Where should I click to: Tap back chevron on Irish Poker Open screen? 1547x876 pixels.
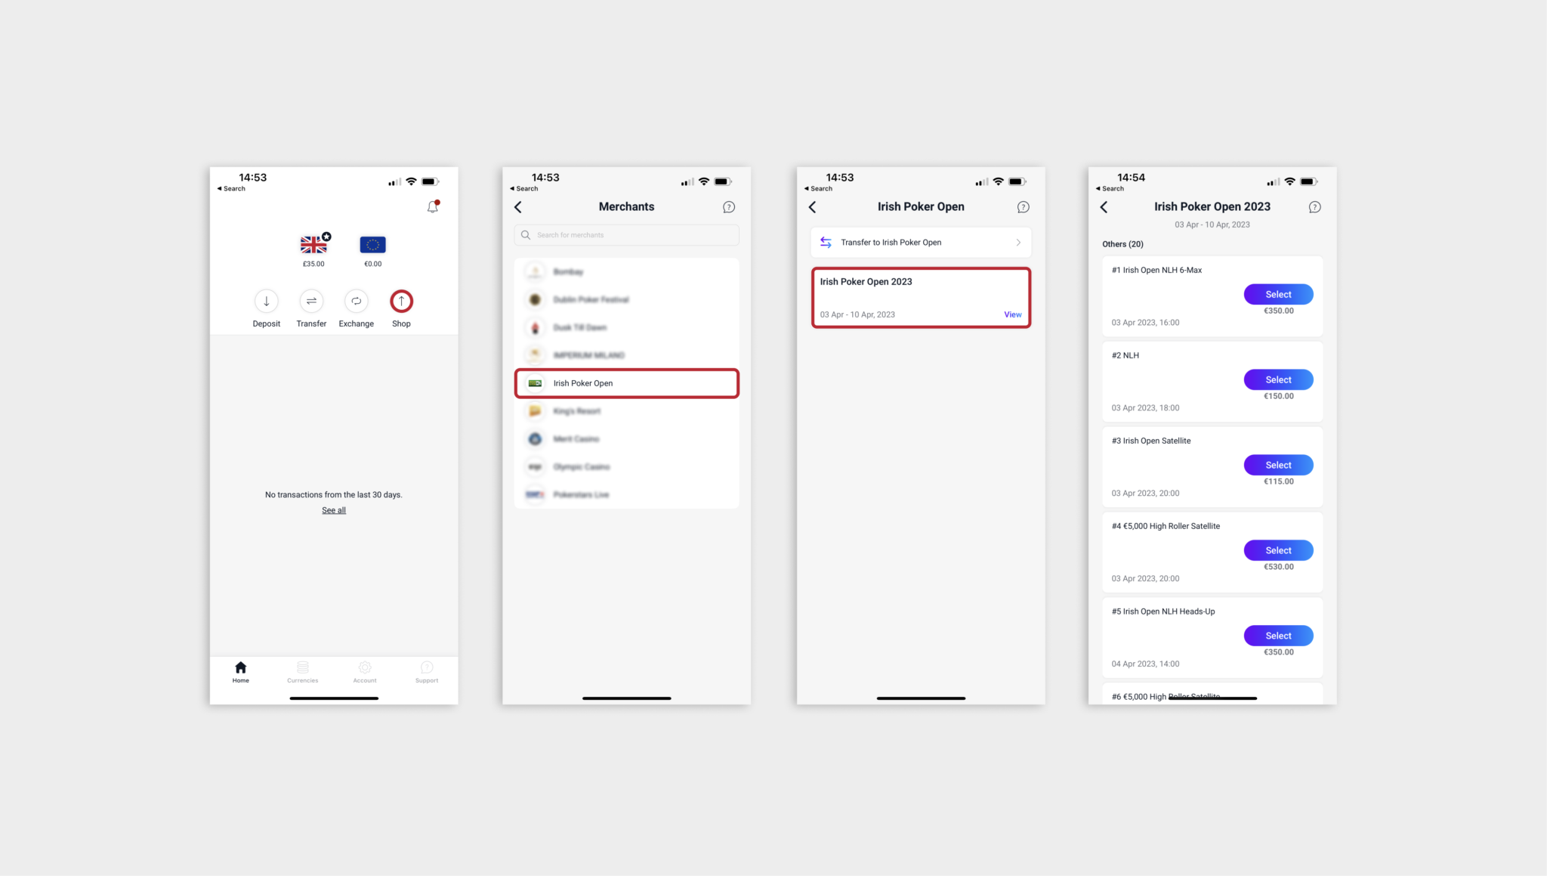[813, 206]
